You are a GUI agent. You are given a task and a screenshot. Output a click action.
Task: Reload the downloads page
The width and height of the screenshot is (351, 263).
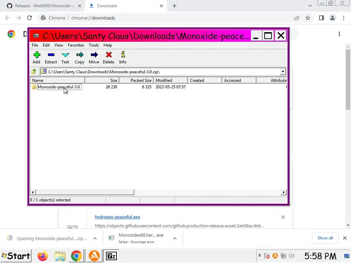pos(29,18)
